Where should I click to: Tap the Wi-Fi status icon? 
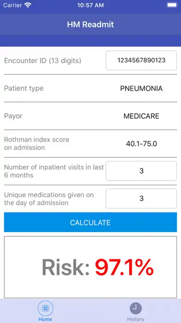(x=28, y=6)
